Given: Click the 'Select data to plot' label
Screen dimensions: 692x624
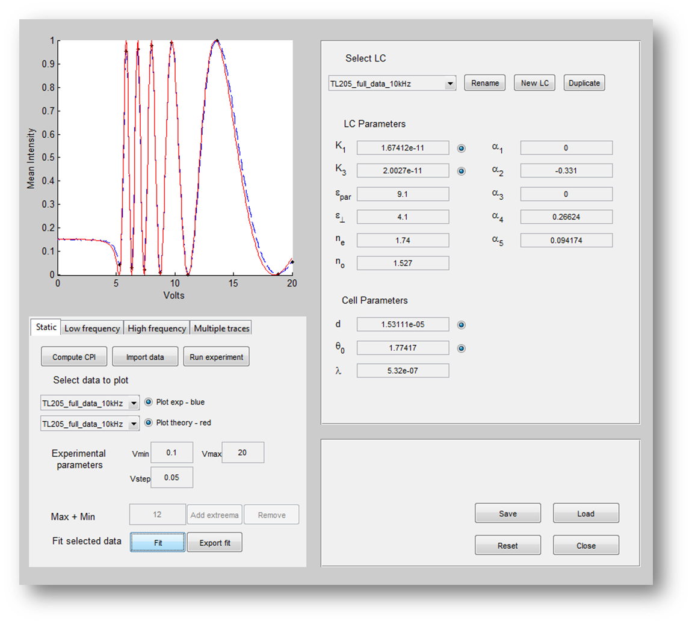Looking at the screenshot, I should pos(91,380).
